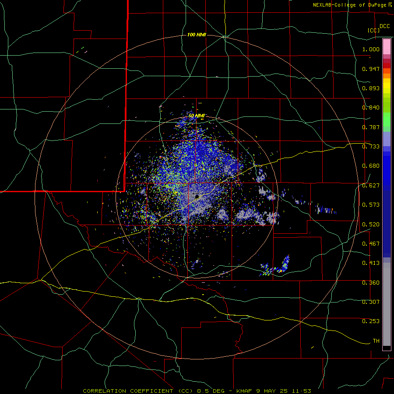394x394 pixels.
Task: Pick the gray segment of the color bar
Action: pos(387,304)
